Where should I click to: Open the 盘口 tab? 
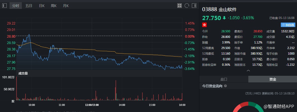224,79
